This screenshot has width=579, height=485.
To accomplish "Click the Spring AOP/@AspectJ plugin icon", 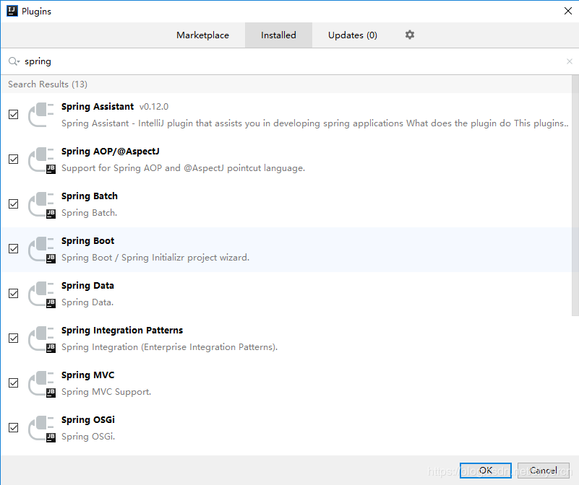I will [41, 159].
